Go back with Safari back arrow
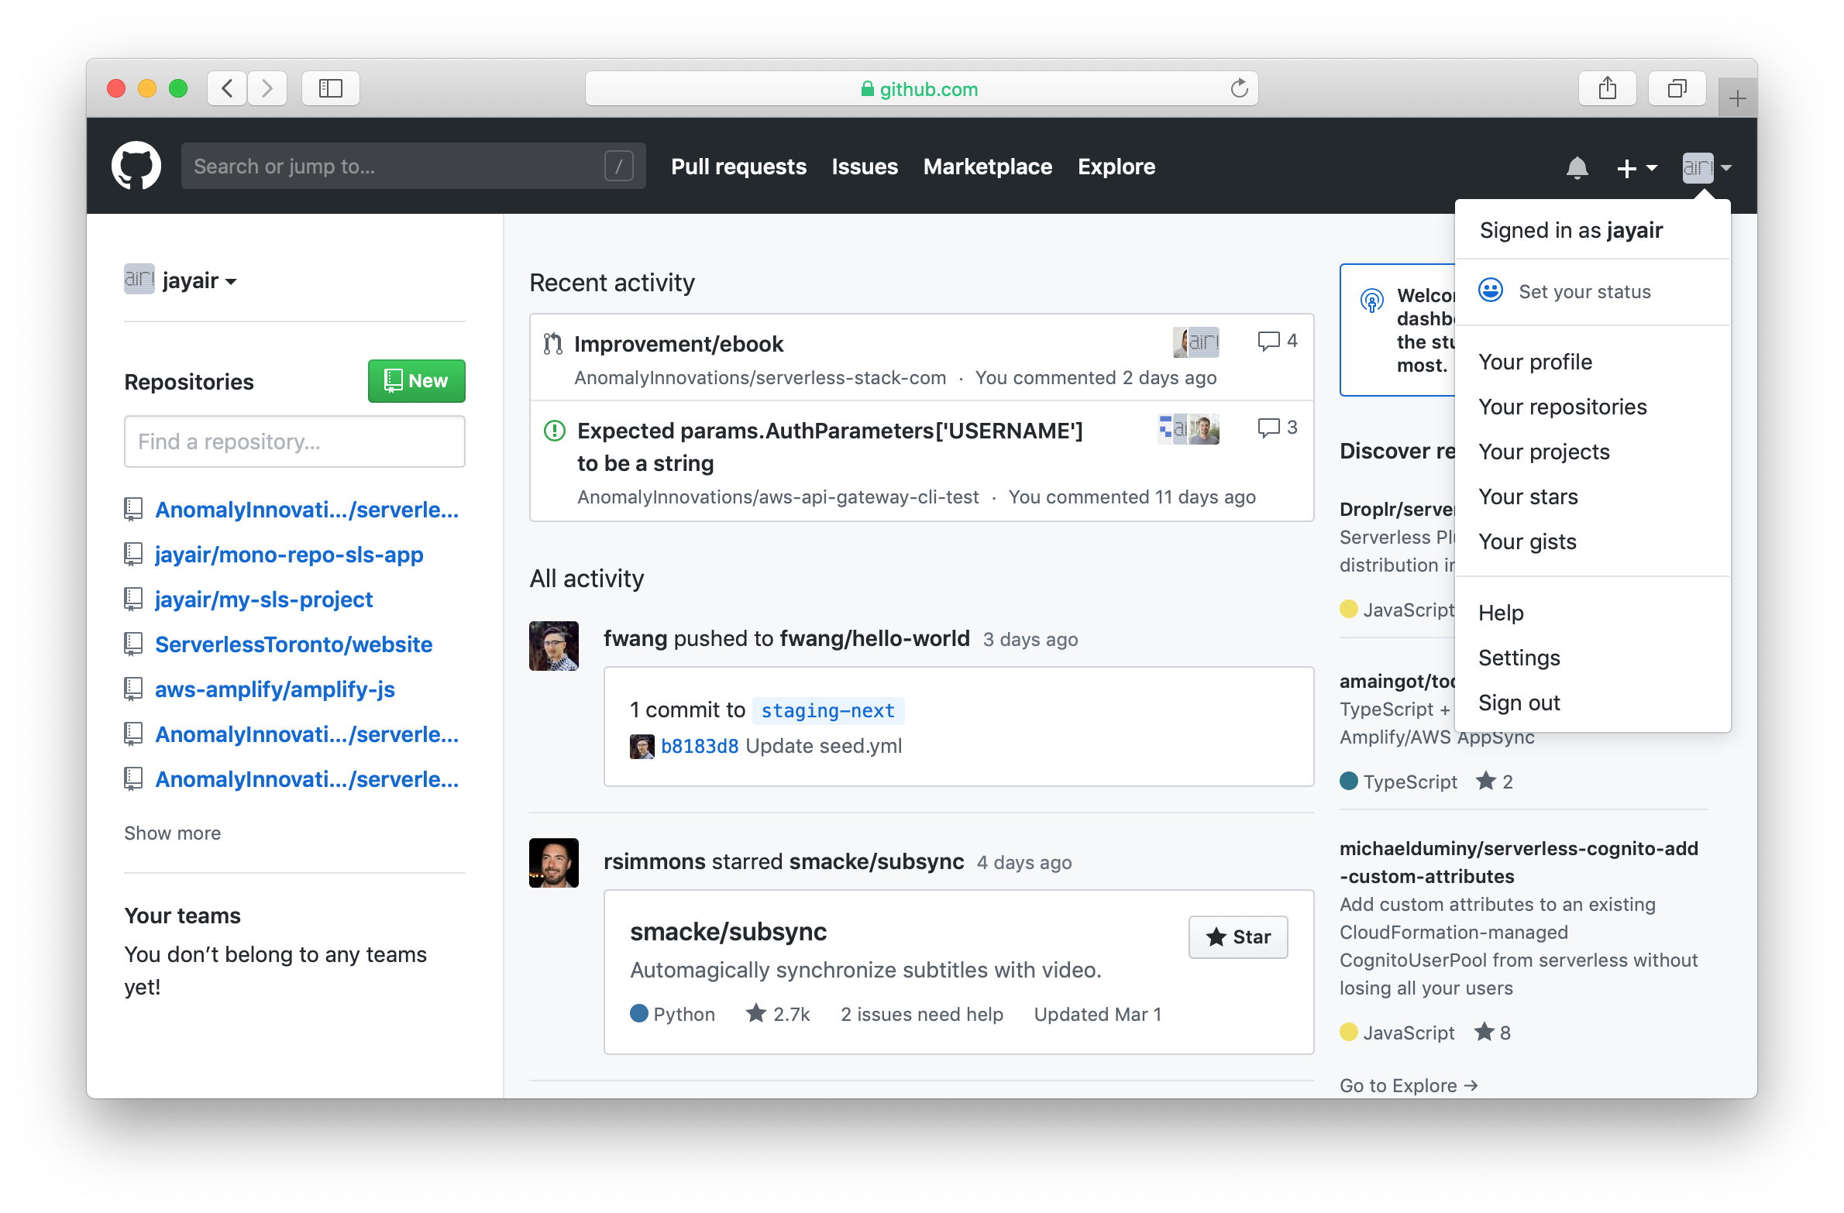The width and height of the screenshot is (1844, 1213). [x=227, y=89]
